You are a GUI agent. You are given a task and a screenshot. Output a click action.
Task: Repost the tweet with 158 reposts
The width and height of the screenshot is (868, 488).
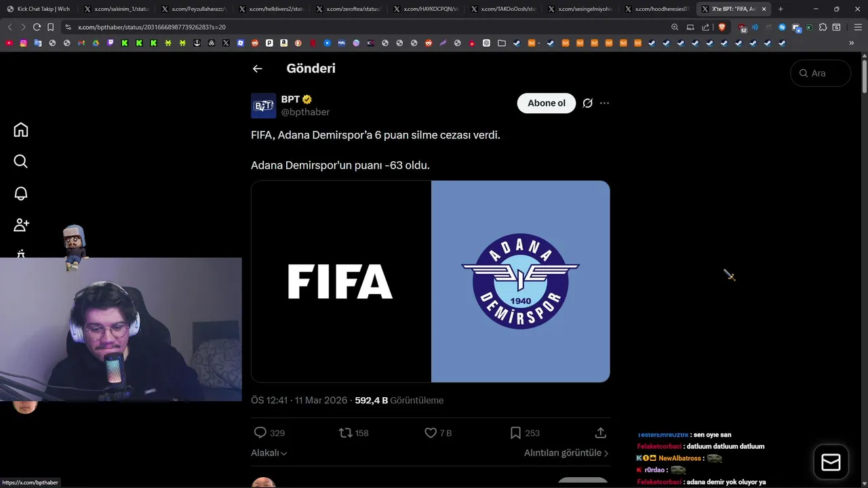pyautogui.click(x=346, y=432)
